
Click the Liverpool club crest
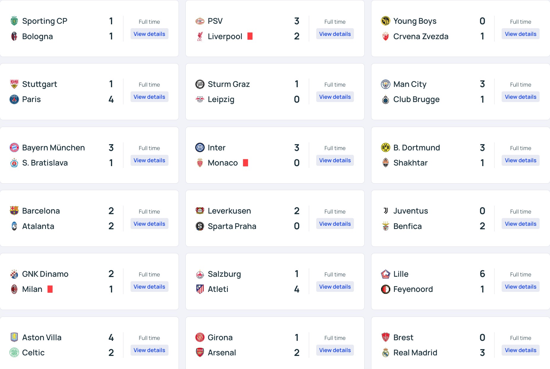(x=200, y=36)
